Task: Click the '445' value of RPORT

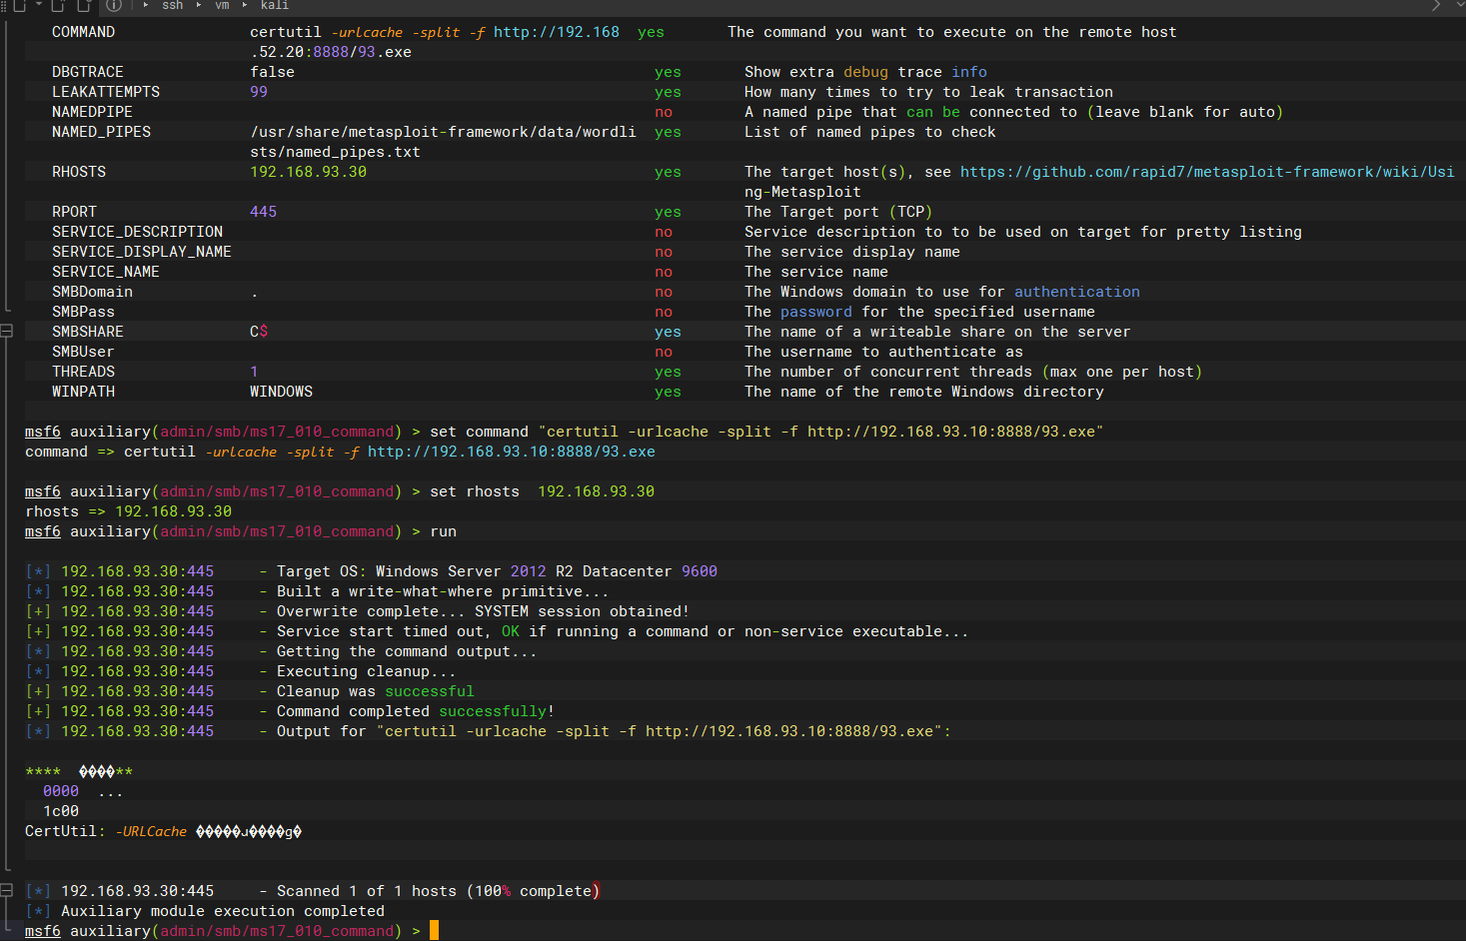Action: tap(264, 212)
